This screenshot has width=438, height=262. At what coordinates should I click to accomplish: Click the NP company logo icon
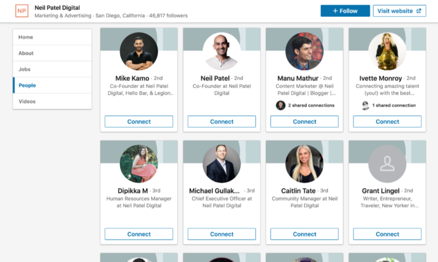pos(22,11)
